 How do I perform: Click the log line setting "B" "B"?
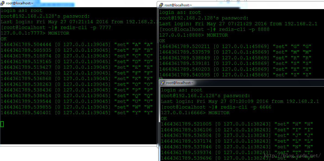click(x=77, y=50)
